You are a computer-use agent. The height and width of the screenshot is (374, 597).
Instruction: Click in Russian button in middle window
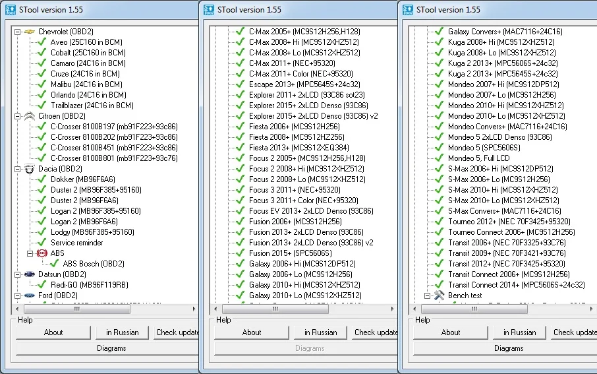(321, 332)
